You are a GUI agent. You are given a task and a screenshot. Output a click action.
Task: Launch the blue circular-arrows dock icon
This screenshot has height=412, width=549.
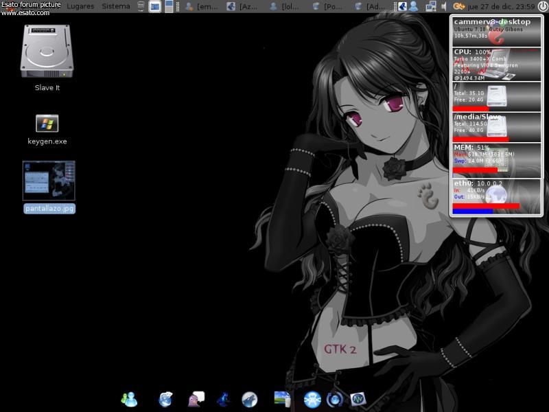[x=335, y=400]
